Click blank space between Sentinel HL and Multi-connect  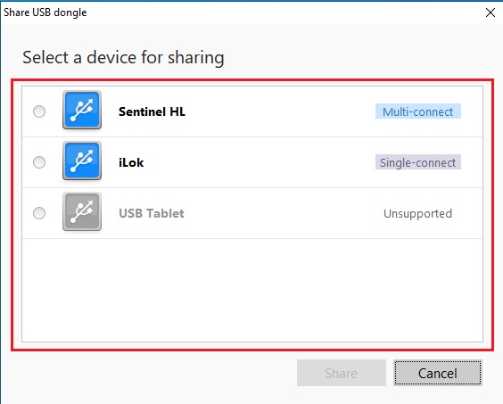[281, 111]
